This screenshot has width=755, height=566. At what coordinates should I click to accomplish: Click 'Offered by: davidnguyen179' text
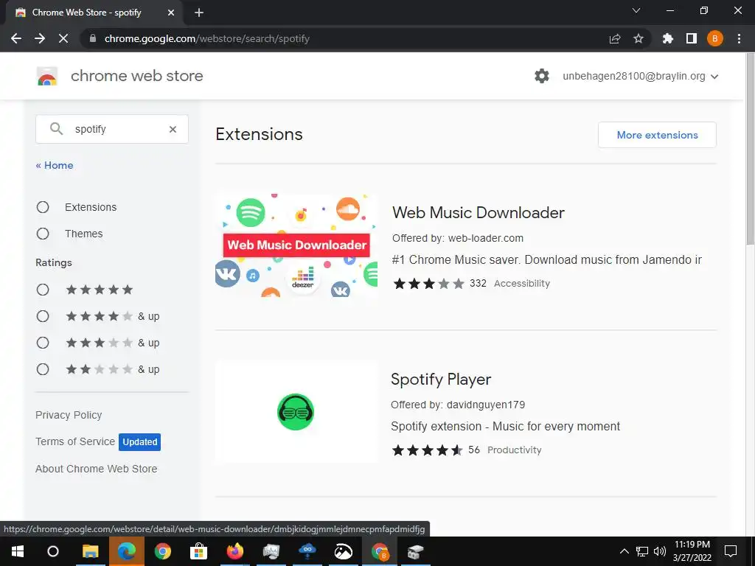pyautogui.click(x=458, y=405)
